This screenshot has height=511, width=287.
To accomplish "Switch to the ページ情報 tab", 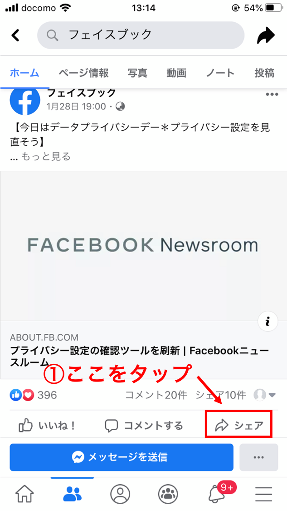I will click(83, 73).
